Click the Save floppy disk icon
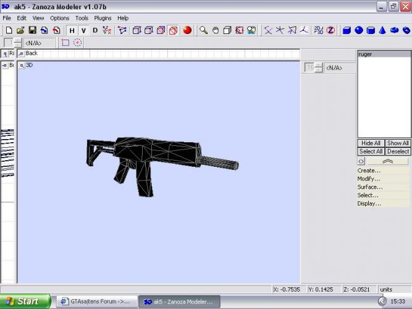Image resolution: width=412 pixels, height=309 pixels. click(32, 30)
